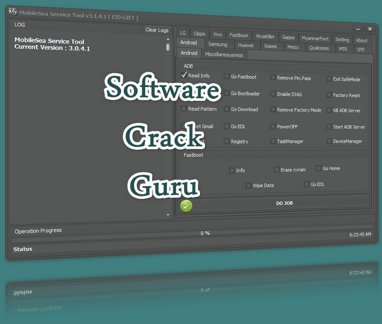Open the LG tab

(183, 33)
